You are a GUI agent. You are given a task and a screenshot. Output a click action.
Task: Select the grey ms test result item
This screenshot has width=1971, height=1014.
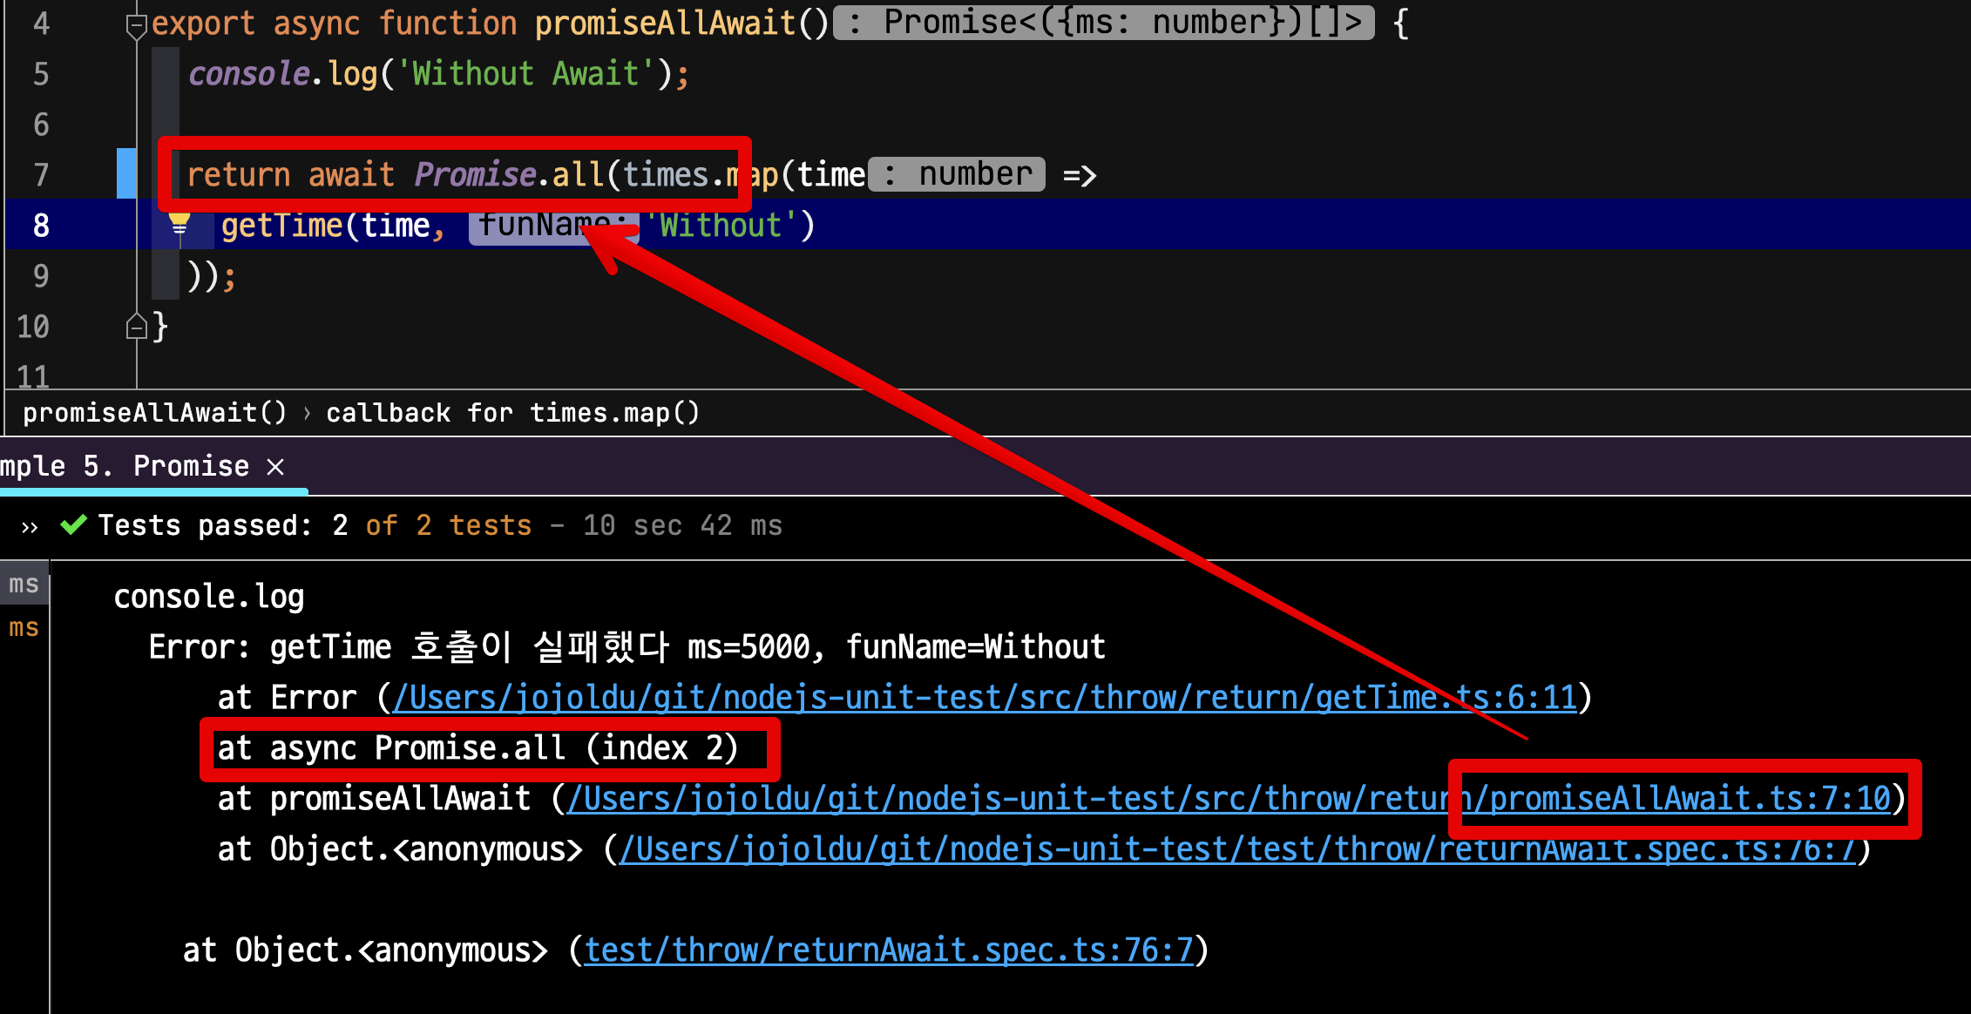[x=24, y=584]
